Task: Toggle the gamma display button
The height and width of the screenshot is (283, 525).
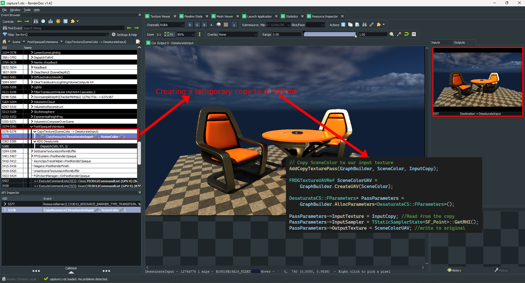Action: coord(234,25)
